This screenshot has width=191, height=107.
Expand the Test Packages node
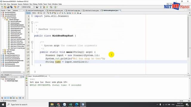coord(3,50)
